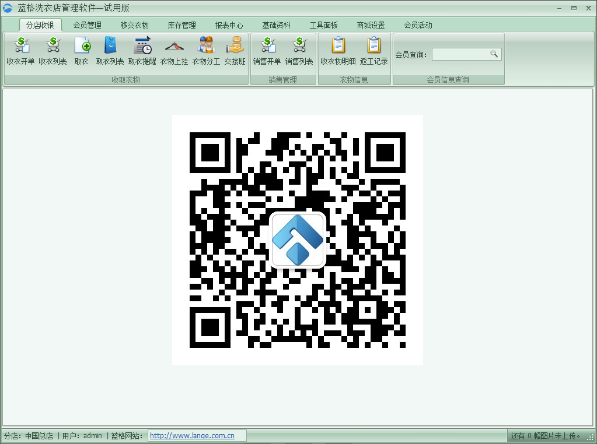
Task: Click the member search magnifier icon
Action: pyautogui.click(x=494, y=54)
